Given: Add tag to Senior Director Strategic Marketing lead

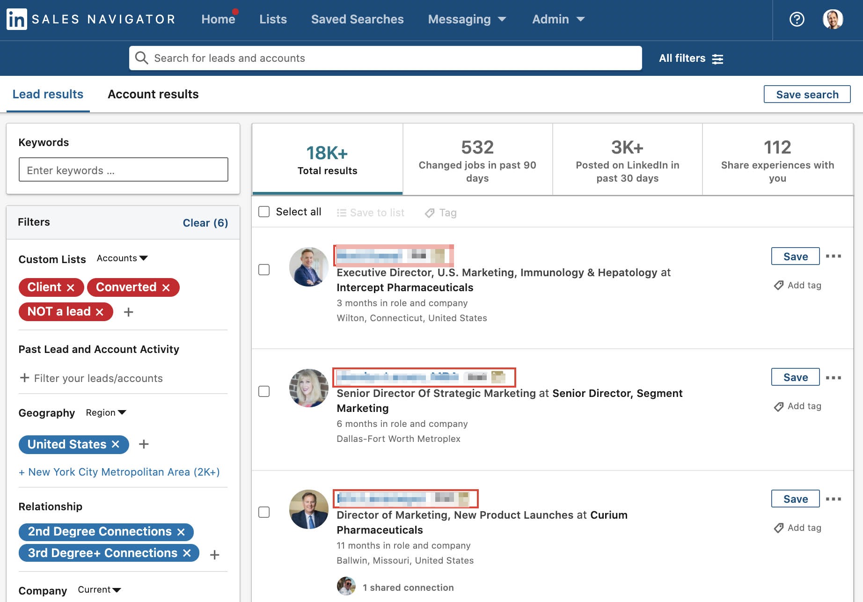Looking at the screenshot, I should click(797, 406).
